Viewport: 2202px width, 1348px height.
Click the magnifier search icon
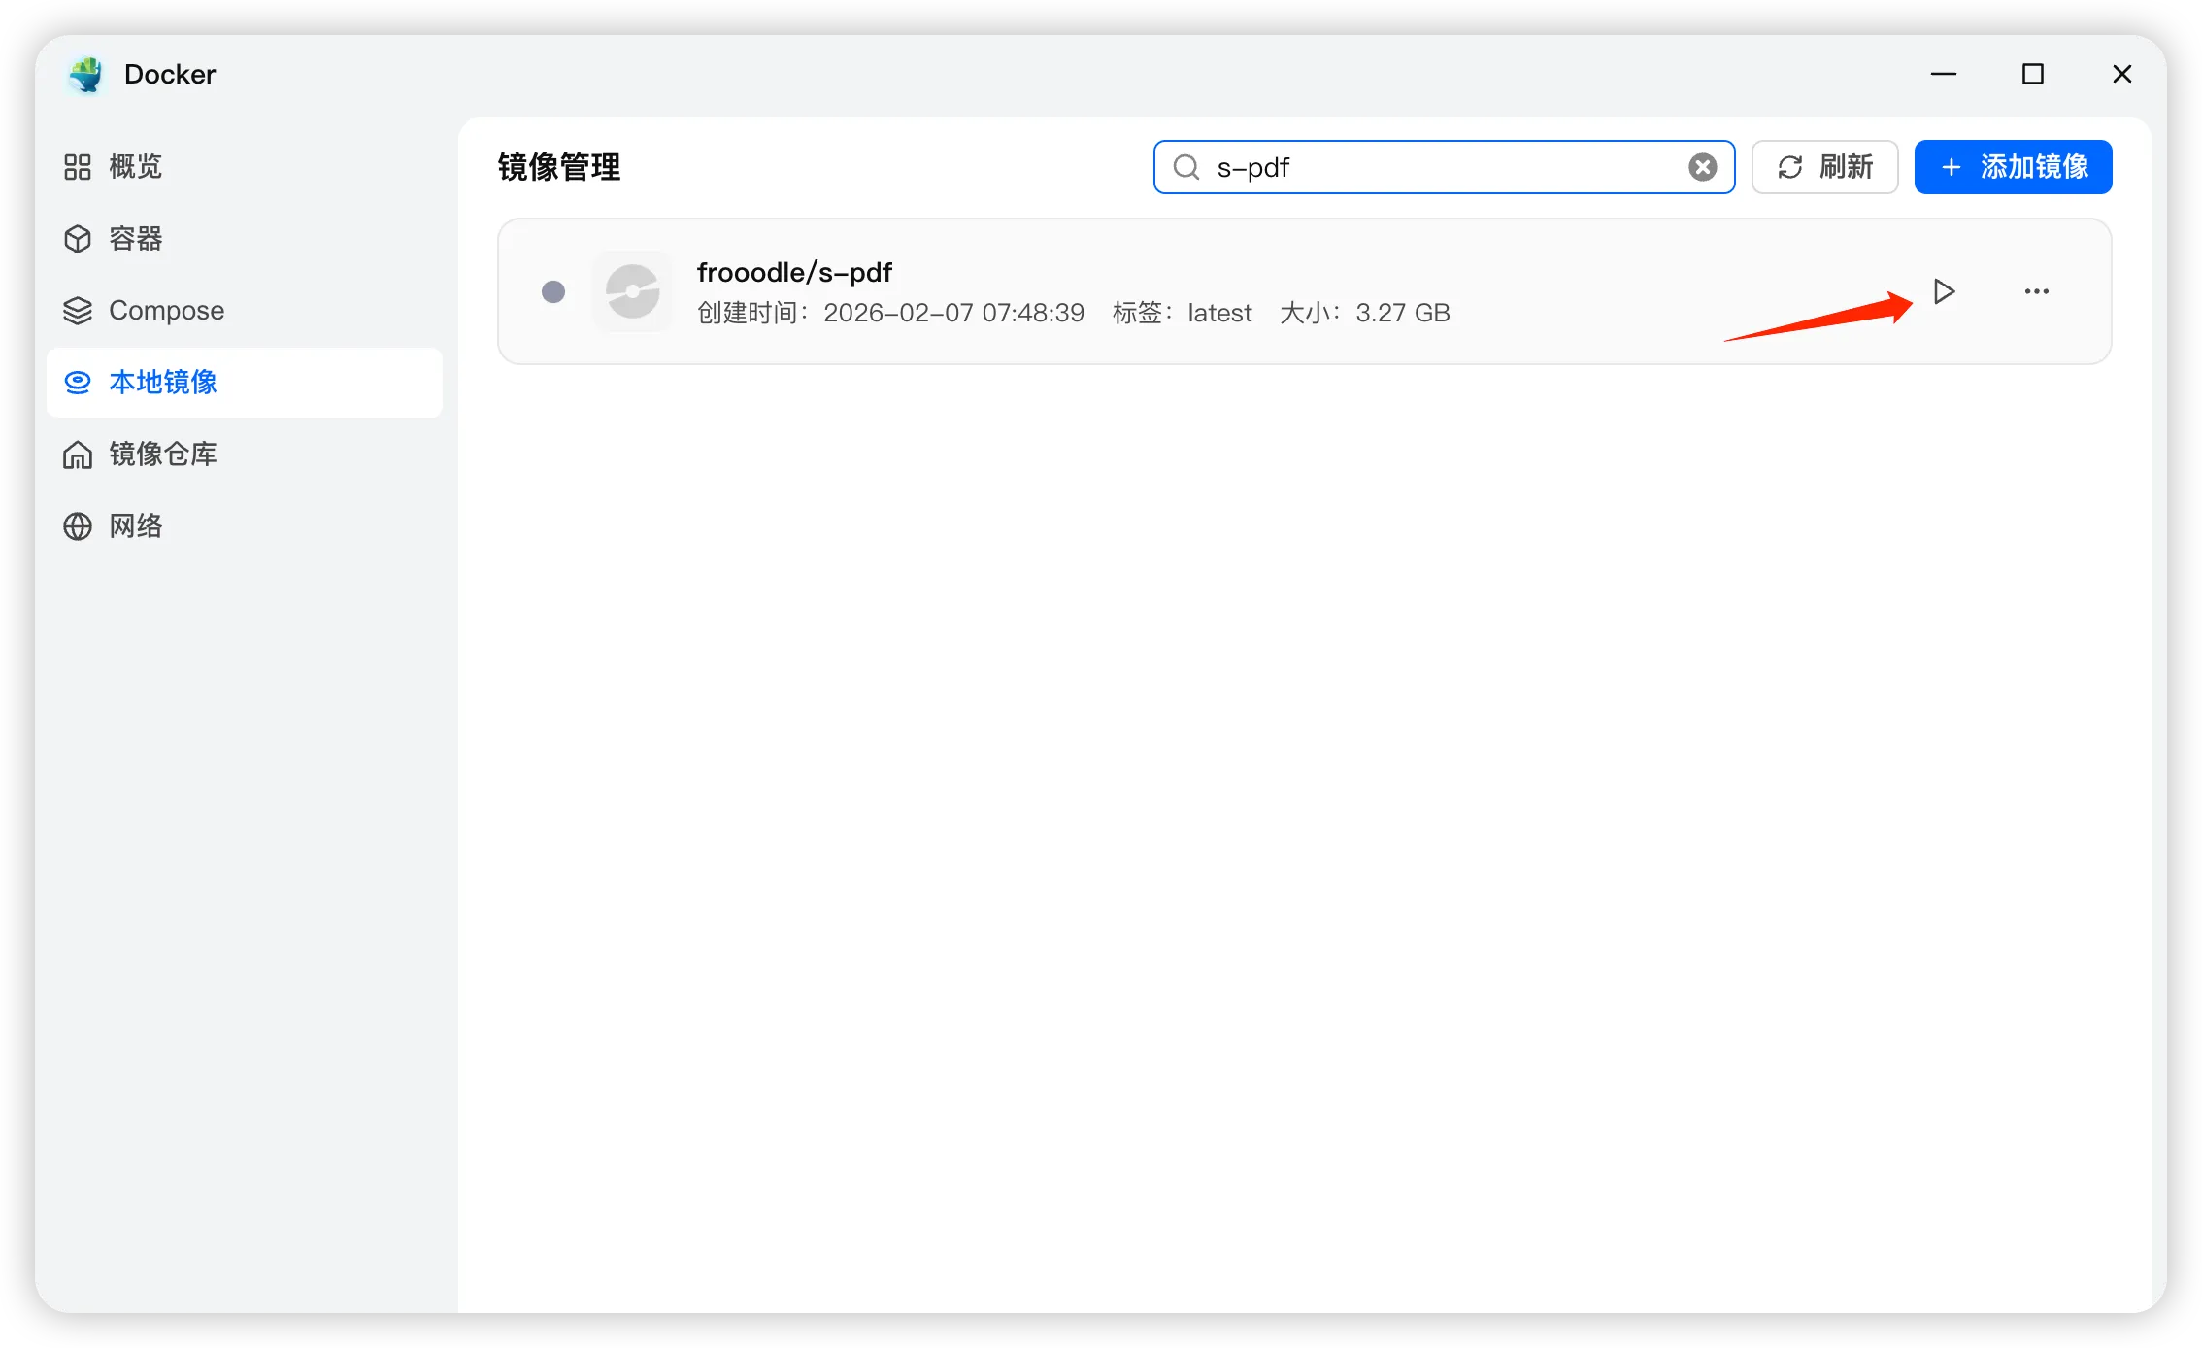click(1186, 167)
